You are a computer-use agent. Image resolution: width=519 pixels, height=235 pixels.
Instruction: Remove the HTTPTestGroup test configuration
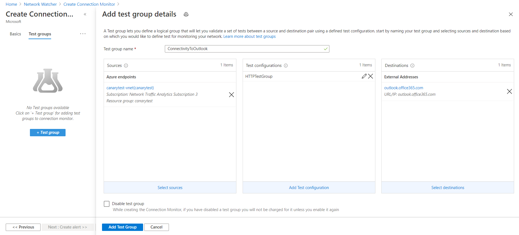pyautogui.click(x=370, y=76)
